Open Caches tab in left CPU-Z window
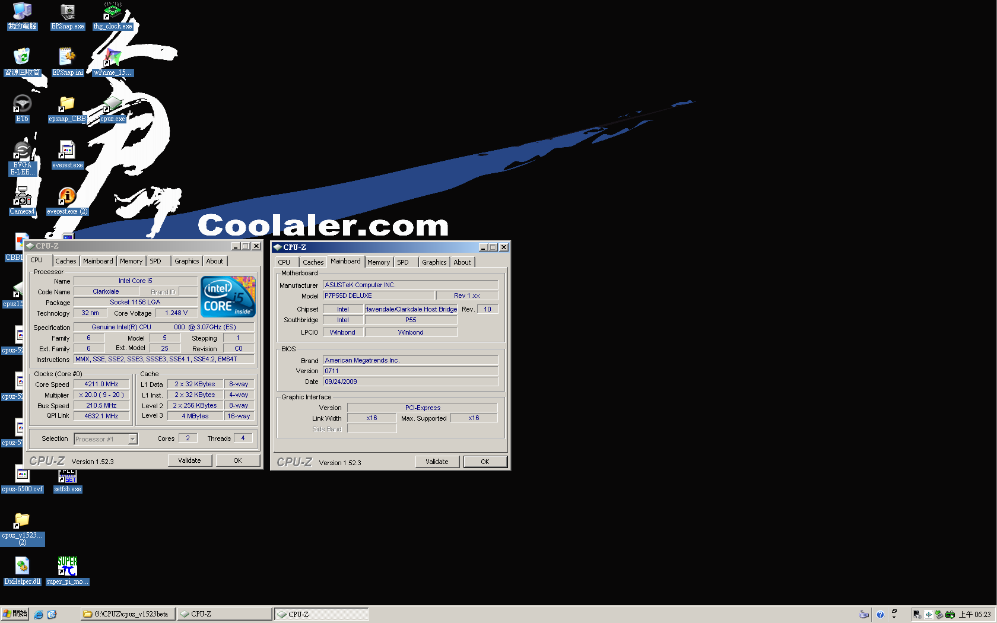This screenshot has width=997, height=623. pyautogui.click(x=66, y=261)
